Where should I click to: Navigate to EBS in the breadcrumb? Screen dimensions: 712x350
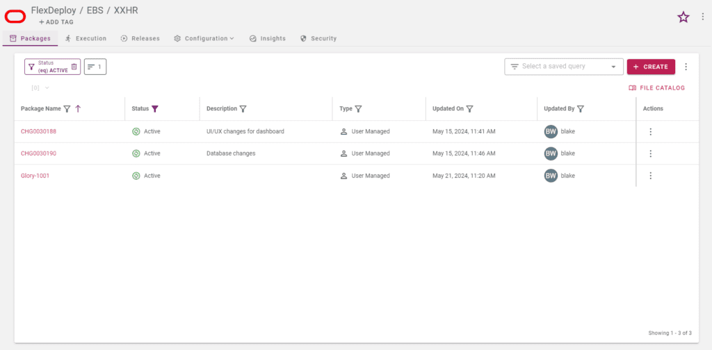pyautogui.click(x=94, y=10)
